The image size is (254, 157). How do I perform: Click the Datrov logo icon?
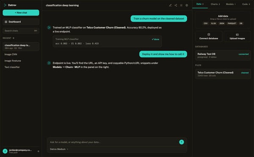point(5,5)
